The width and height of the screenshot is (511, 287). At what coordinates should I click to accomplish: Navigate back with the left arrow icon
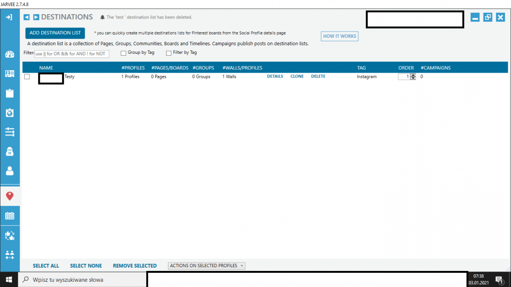pos(26,17)
